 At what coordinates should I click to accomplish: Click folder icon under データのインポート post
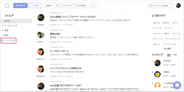(51, 59)
